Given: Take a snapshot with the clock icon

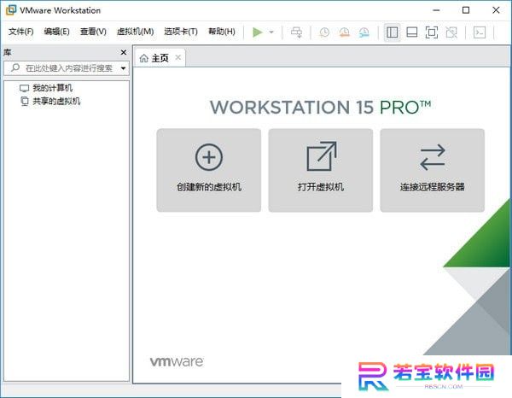Looking at the screenshot, I should 324,32.
